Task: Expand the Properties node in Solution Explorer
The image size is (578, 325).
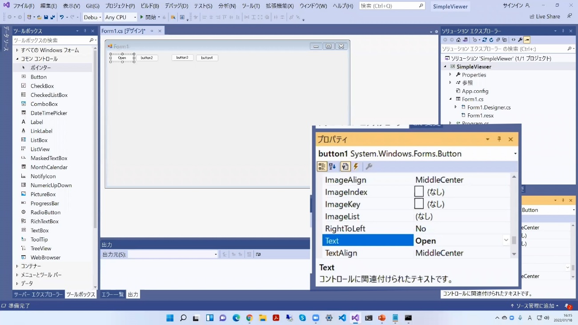Action: (450, 75)
